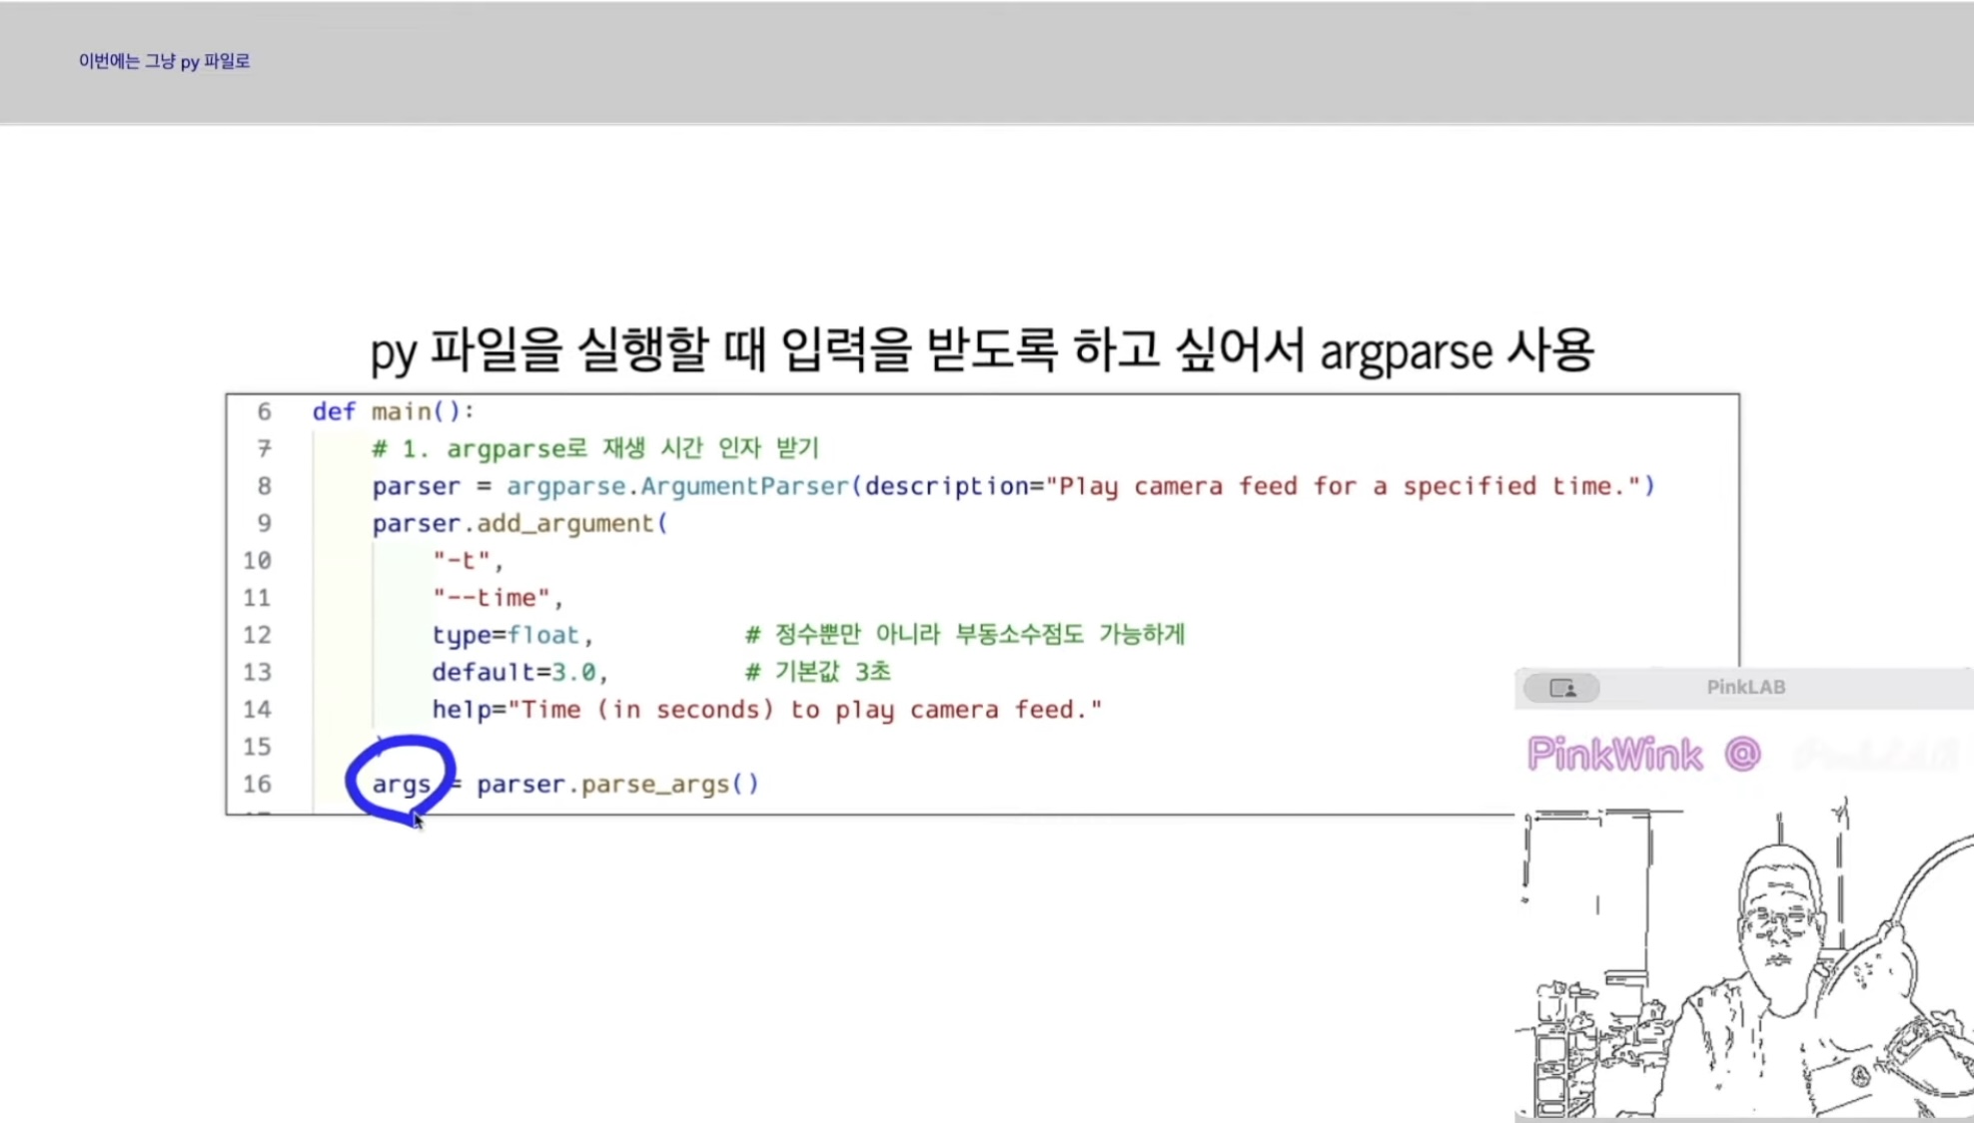Click type=float on line 12
This screenshot has width=1974, height=1123.
[505, 635]
